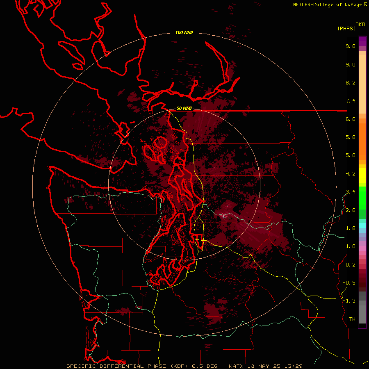Pick the peach segment of the color bar
The height and width of the screenshot is (369, 369).
(x=362, y=84)
